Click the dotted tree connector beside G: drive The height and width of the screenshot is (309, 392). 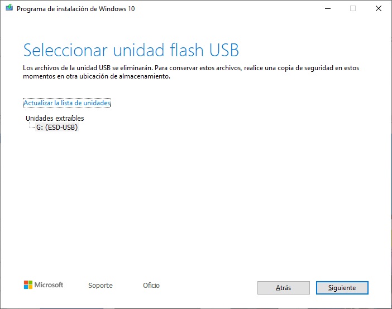(x=32, y=125)
